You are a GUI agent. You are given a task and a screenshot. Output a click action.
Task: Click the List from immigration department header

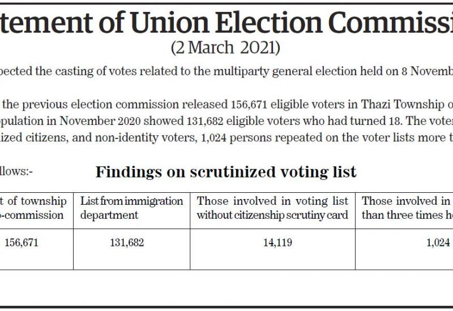pos(131,208)
